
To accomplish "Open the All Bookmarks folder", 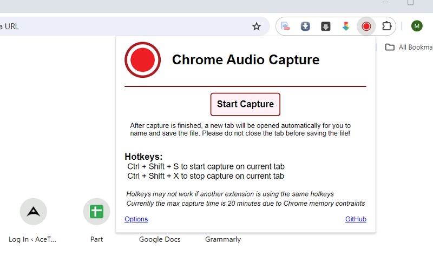I will [x=409, y=47].
